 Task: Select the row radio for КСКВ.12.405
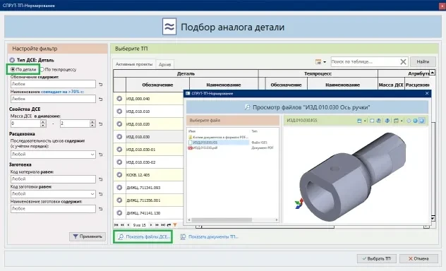(x=119, y=175)
